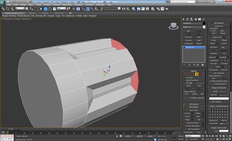Open the Hierarchy command panel tab
Viewport: 232px width, 141px height.
(x=192, y=19)
